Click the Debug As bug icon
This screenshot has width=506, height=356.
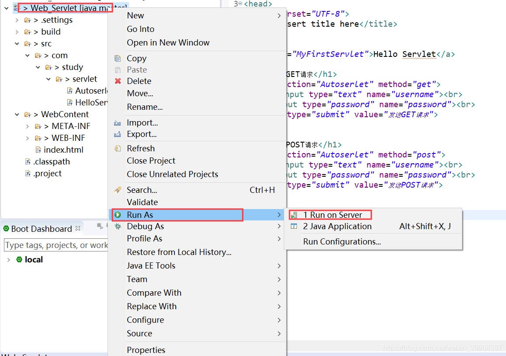pos(118,227)
